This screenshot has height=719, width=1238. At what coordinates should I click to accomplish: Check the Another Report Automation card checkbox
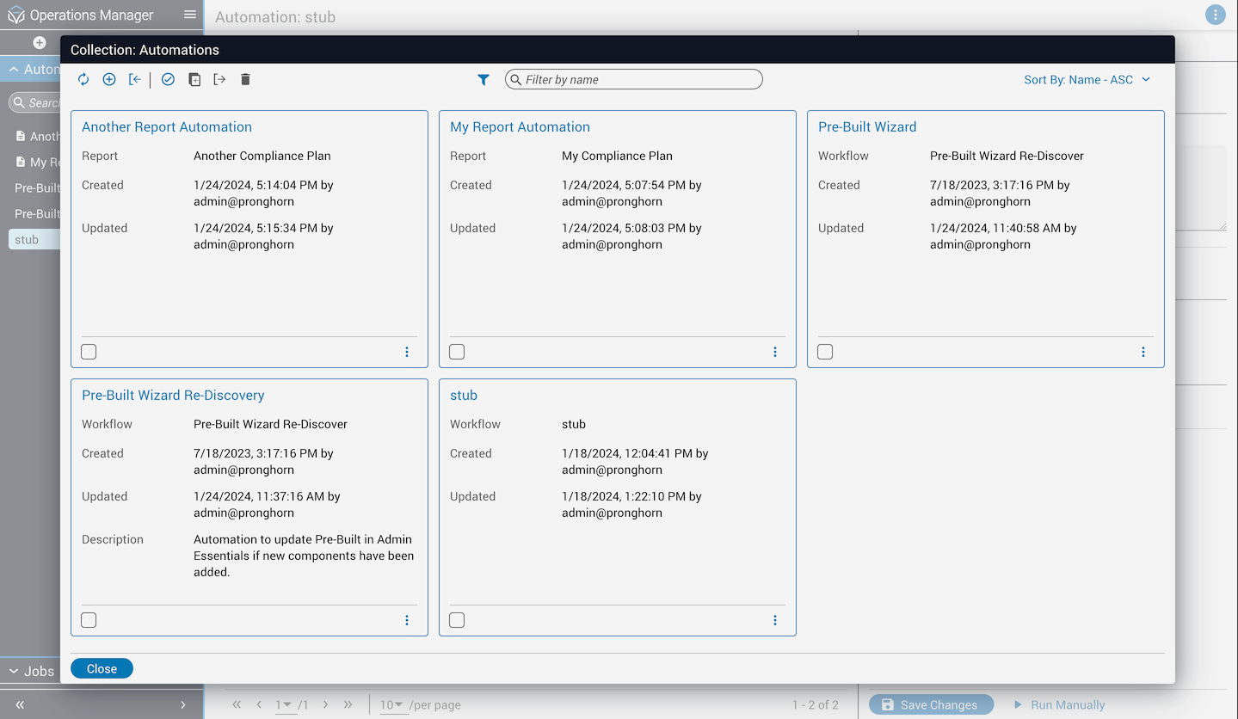[89, 352]
